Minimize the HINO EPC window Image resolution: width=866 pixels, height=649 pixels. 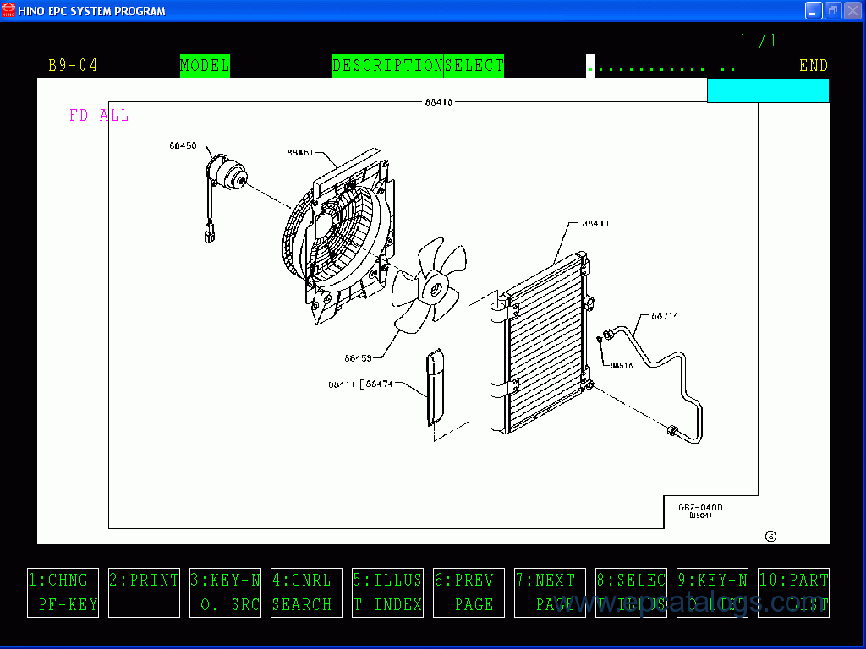[814, 10]
